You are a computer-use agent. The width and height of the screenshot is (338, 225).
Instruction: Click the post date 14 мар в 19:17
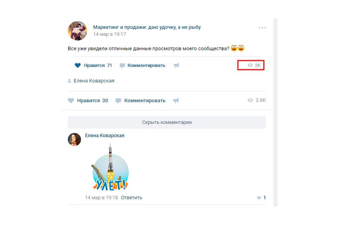click(x=110, y=34)
